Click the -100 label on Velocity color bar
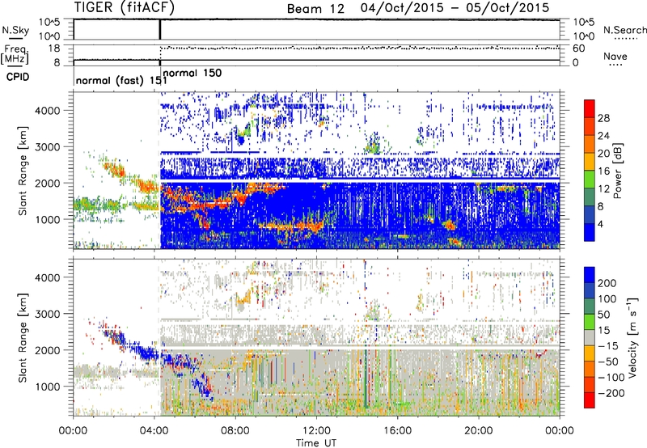The width and height of the screenshot is (647, 448). pyautogui.click(x=611, y=378)
